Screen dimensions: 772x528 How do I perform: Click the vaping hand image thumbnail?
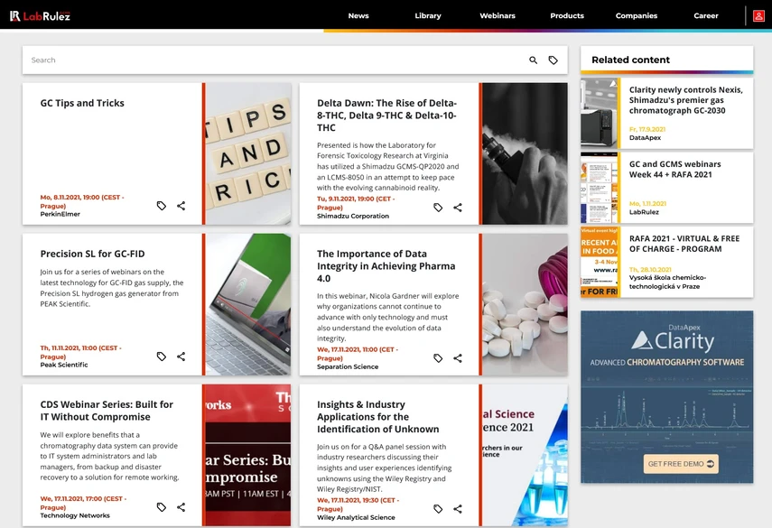(525, 153)
